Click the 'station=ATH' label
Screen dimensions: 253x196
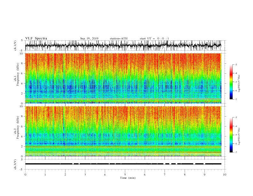pyautogui.click(x=119, y=38)
